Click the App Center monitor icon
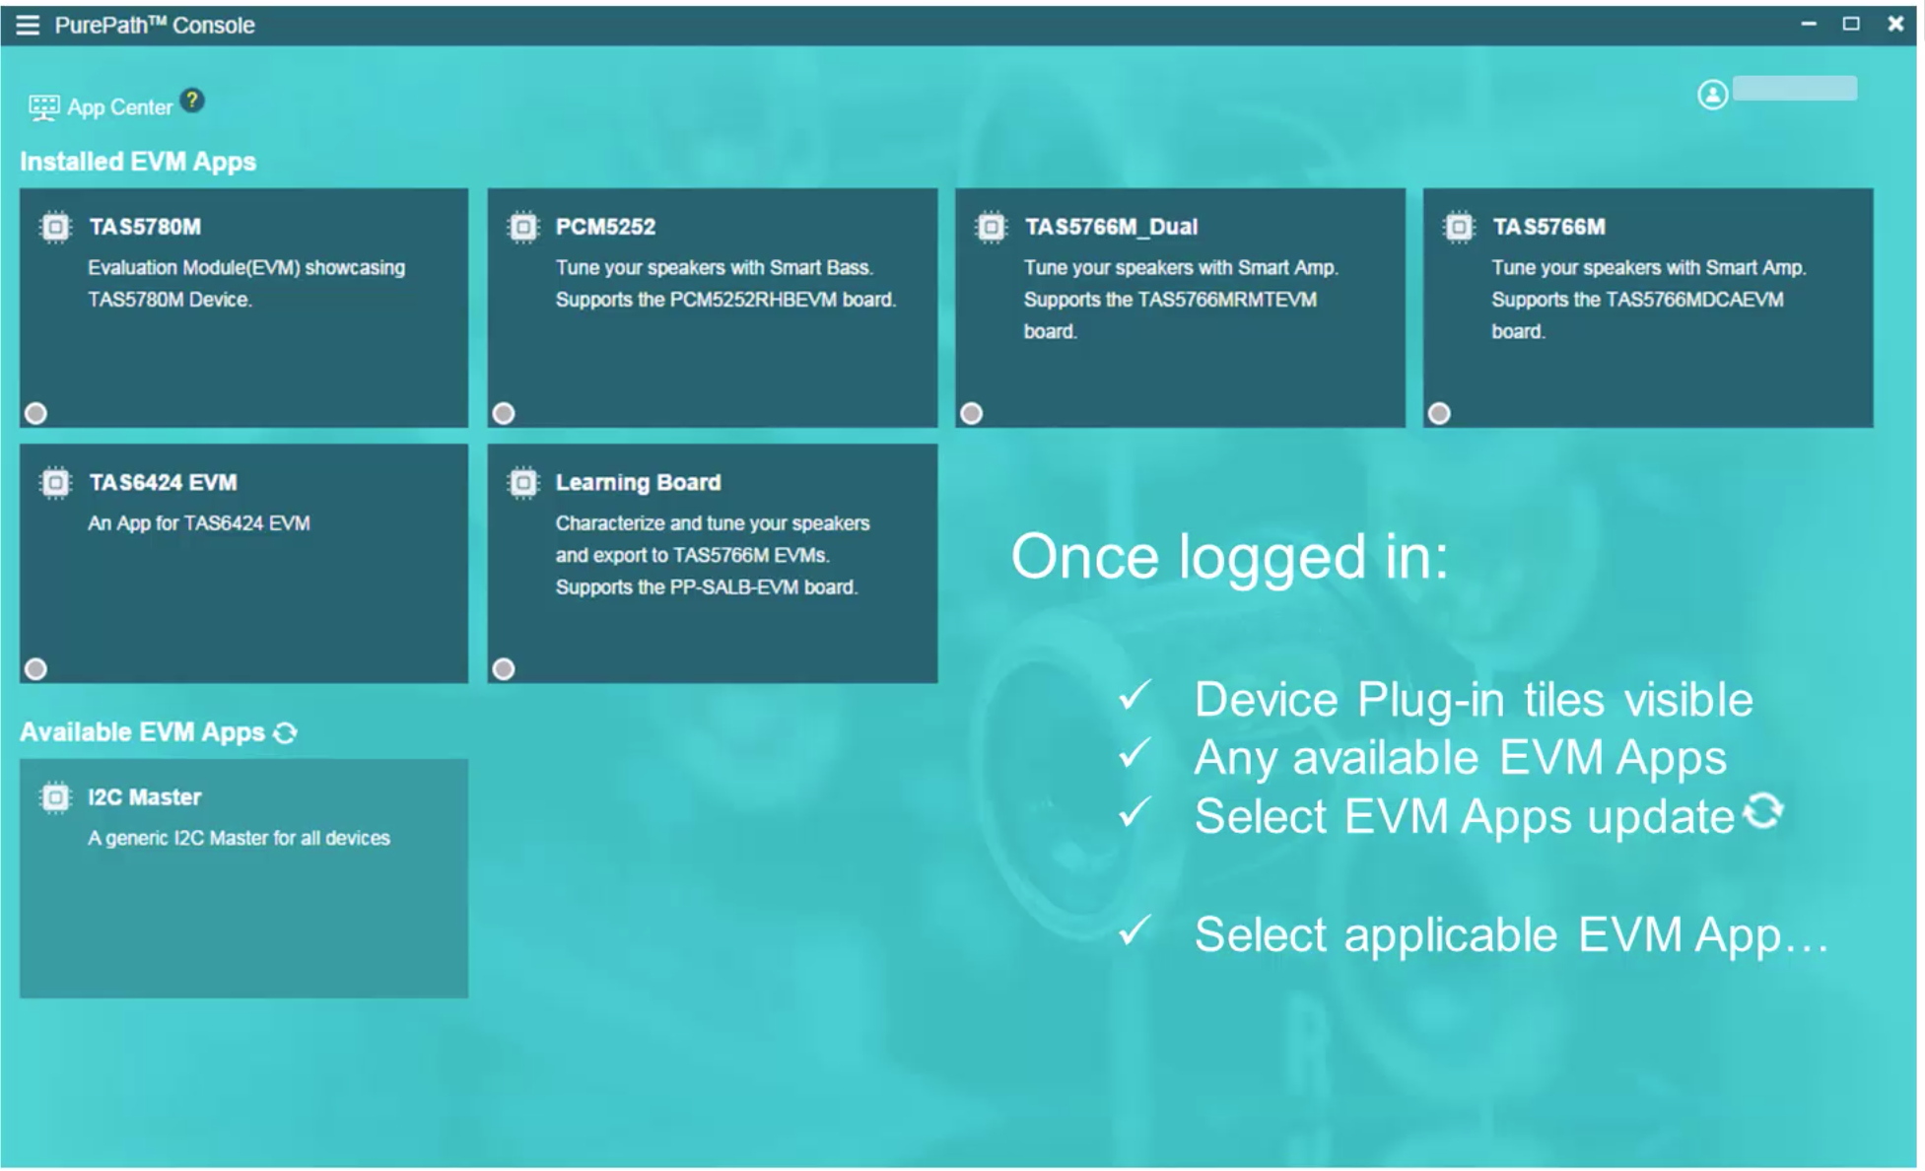The width and height of the screenshot is (1925, 1171). pos(43,107)
